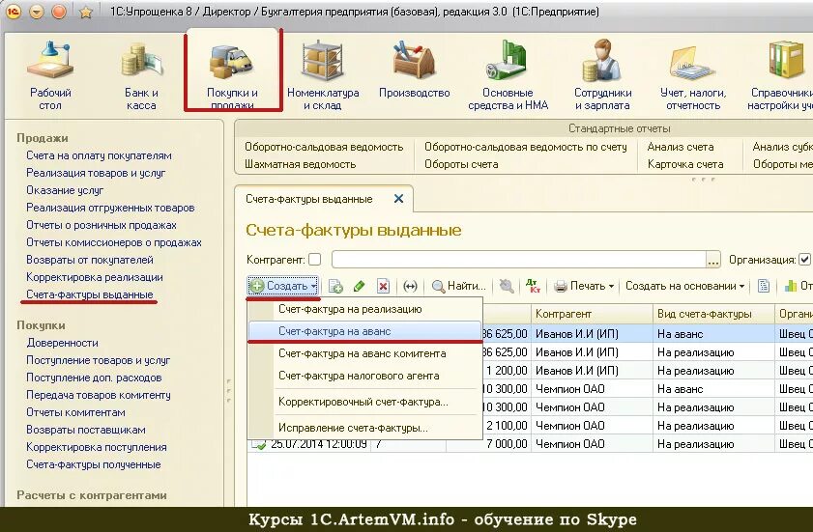Open Анализ счета report
Screen dimensions: 813x532
point(681,147)
